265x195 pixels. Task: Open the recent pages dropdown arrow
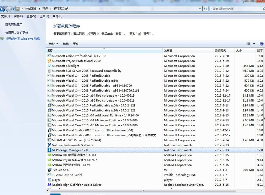13,9
